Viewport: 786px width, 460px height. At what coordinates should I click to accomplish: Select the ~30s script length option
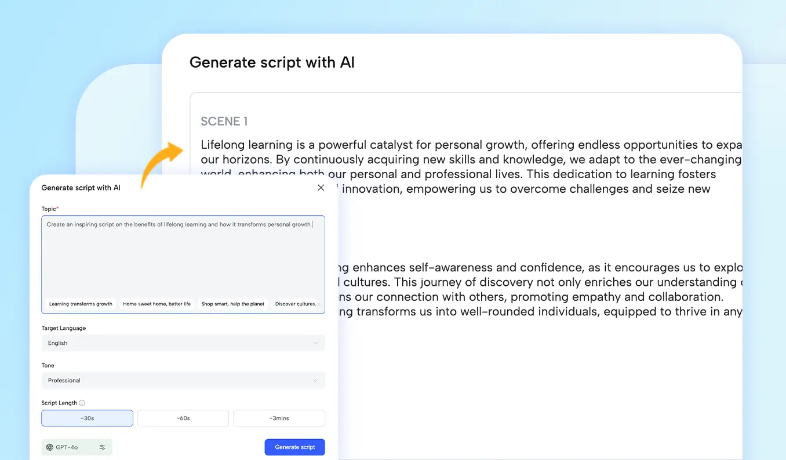[x=88, y=418]
